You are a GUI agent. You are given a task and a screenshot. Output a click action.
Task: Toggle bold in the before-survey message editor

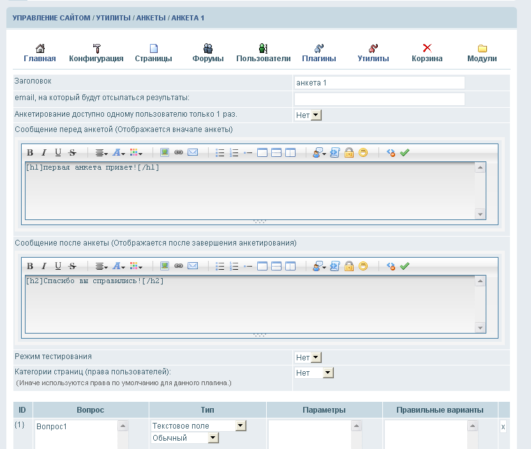30,152
